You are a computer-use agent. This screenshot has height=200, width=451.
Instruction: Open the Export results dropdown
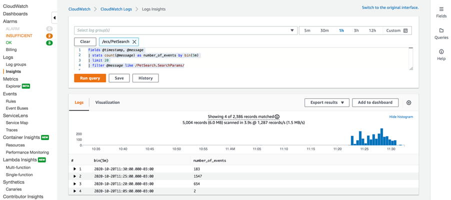tap(326, 102)
